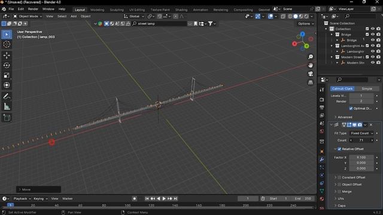Screen dimensions: 383x215
Task: Open the Modifiers wrench tab
Action: (x=322, y=159)
